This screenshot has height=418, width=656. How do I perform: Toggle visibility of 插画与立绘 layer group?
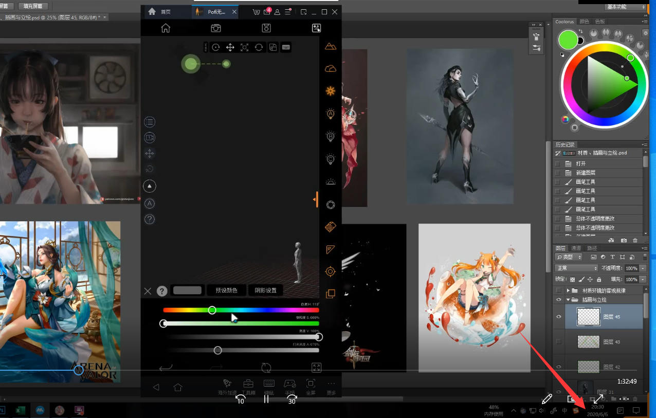point(559,299)
